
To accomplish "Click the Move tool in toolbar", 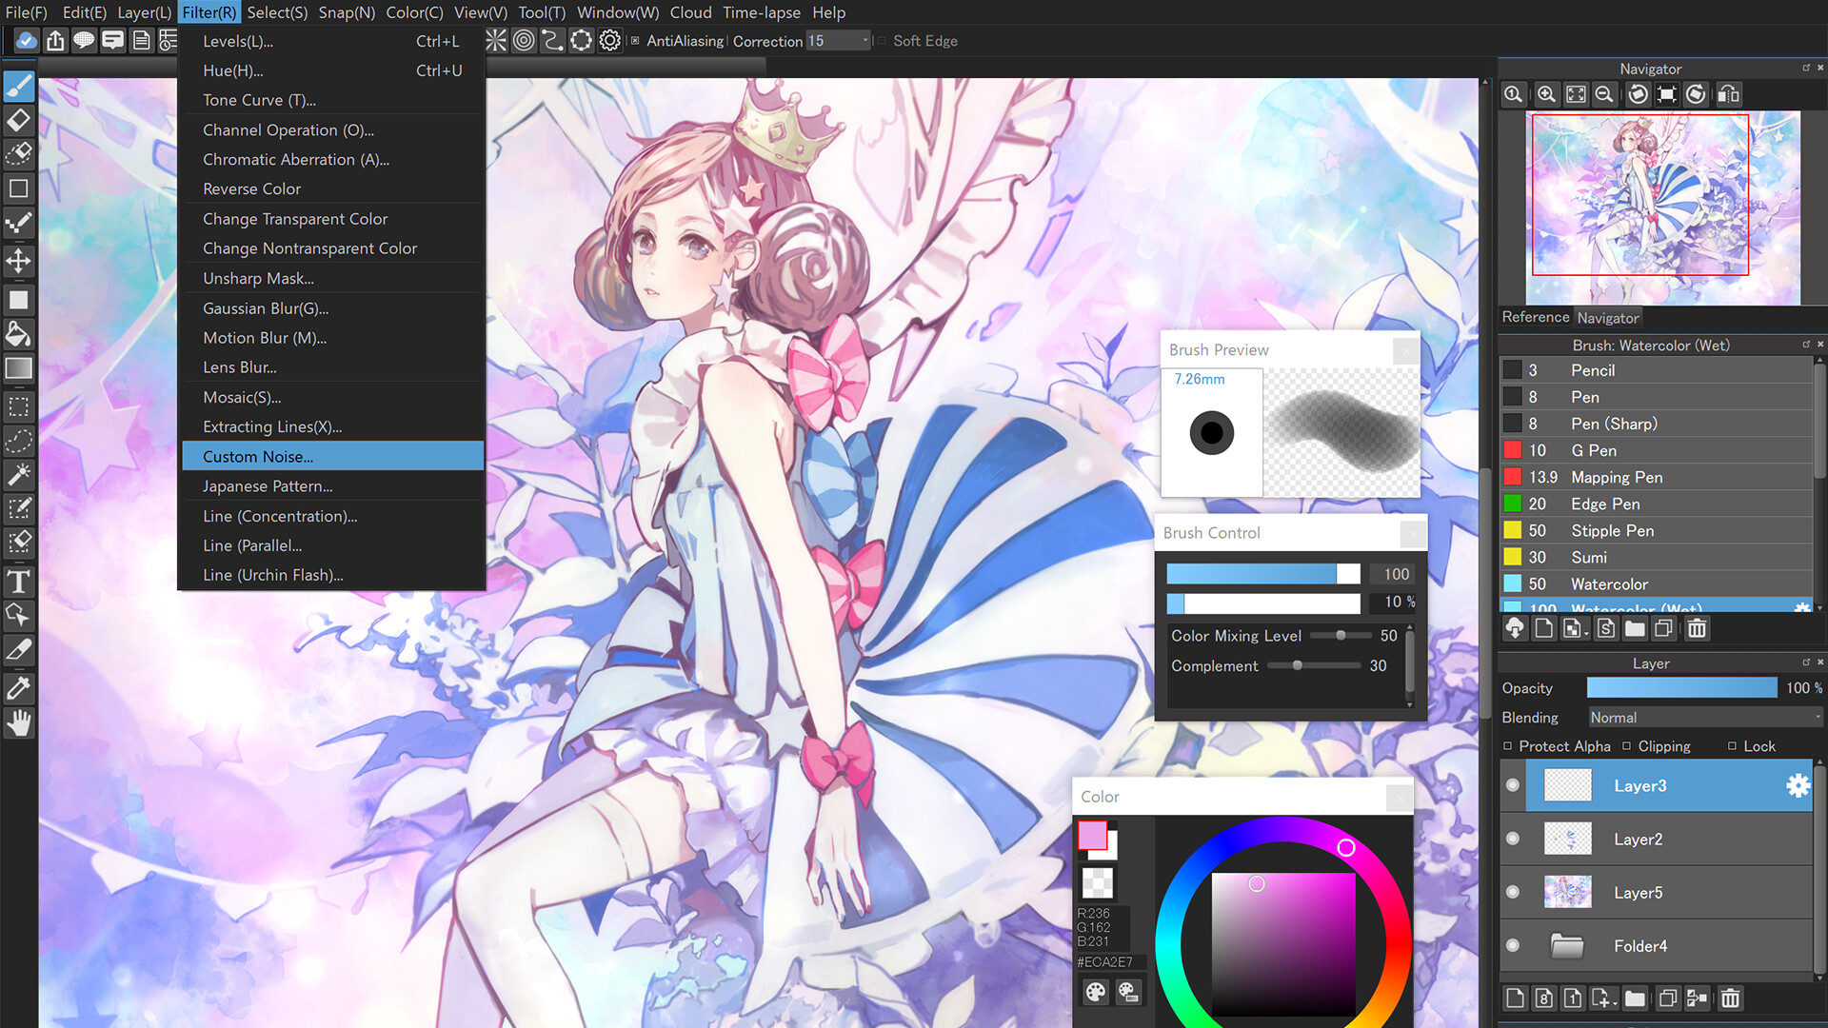I will coord(19,263).
